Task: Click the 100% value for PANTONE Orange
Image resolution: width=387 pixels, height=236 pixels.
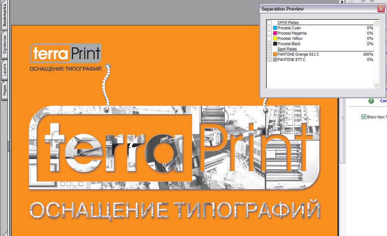Action: tap(368, 54)
